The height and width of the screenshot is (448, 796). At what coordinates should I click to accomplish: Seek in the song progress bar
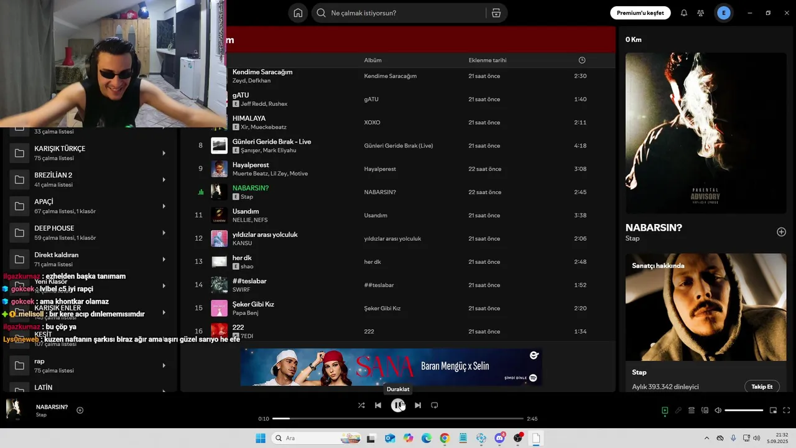[398, 419]
